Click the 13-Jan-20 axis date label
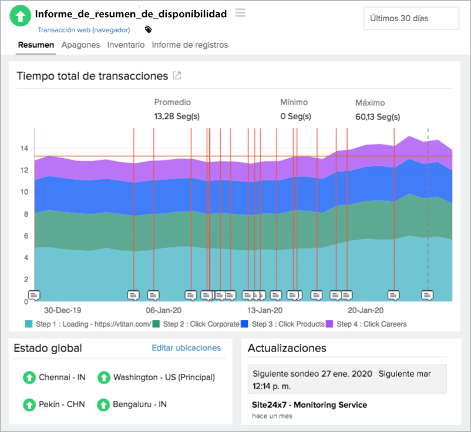Screen dimensions: 471x432 click(x=265, y=310)
